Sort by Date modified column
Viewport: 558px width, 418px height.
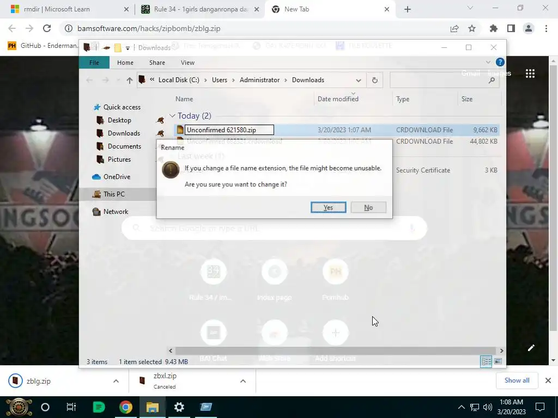pyautogui.click(x=338, y=99)
